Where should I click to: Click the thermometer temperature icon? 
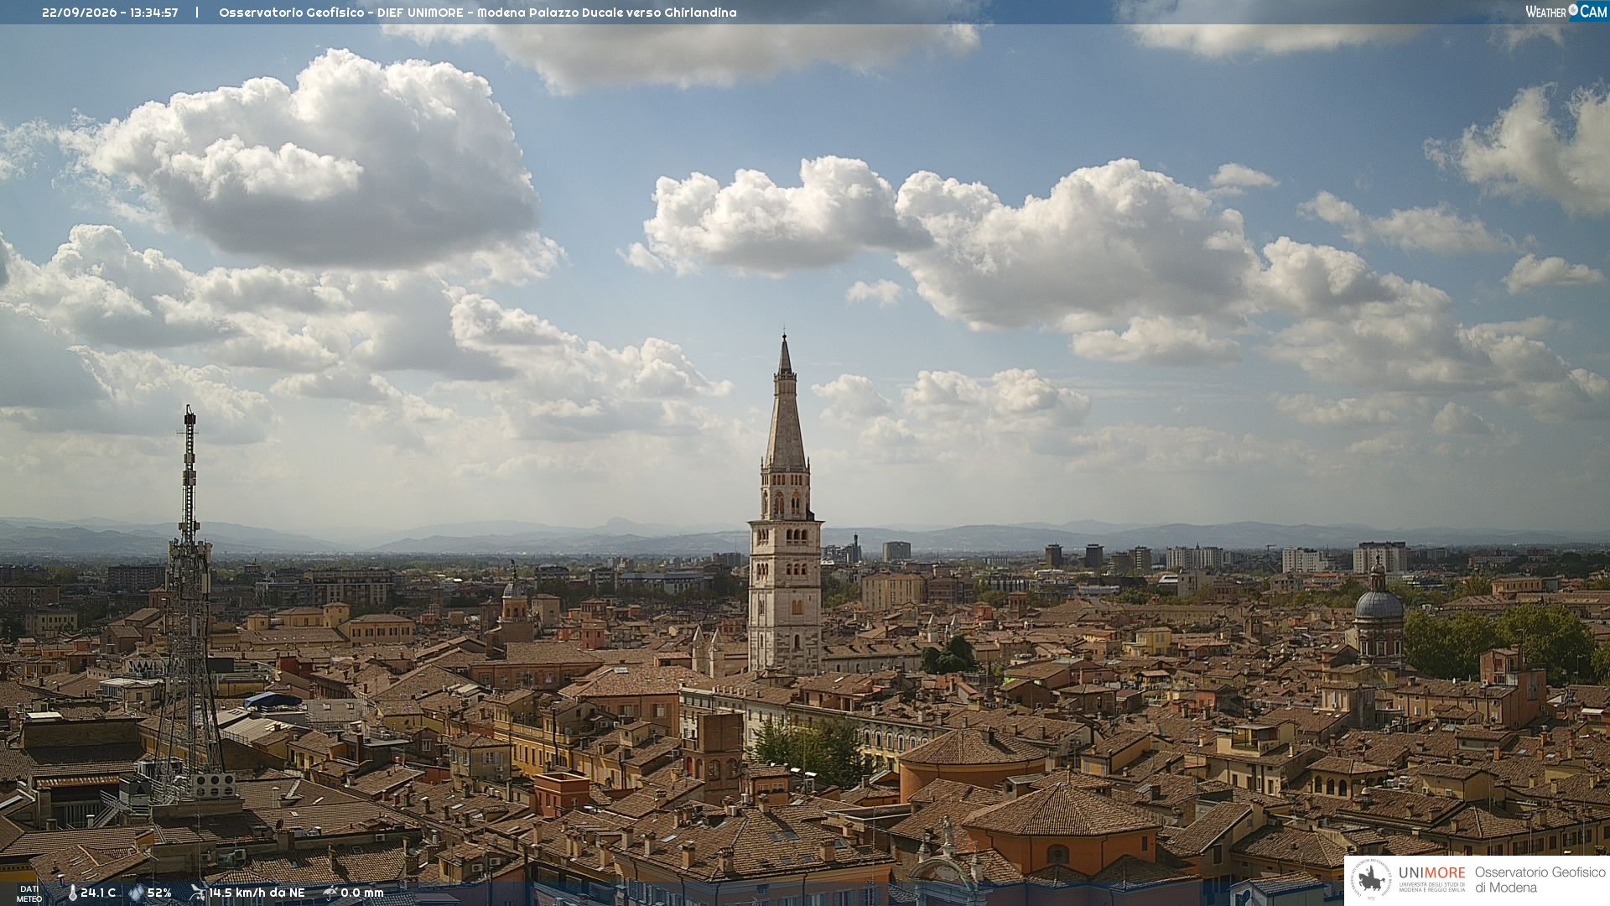73,893
